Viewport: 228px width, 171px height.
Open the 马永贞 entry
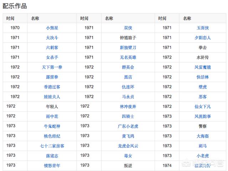tap(128, 97)
